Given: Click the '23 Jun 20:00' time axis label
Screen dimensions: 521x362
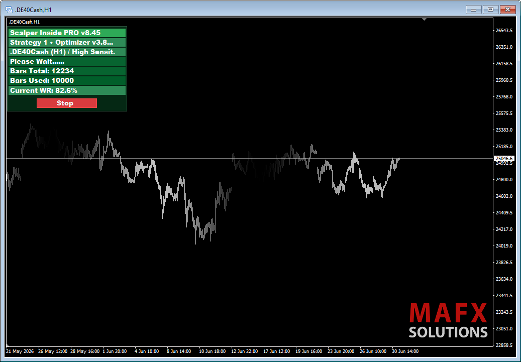Looking at the screenshot, I should (341, 351).
